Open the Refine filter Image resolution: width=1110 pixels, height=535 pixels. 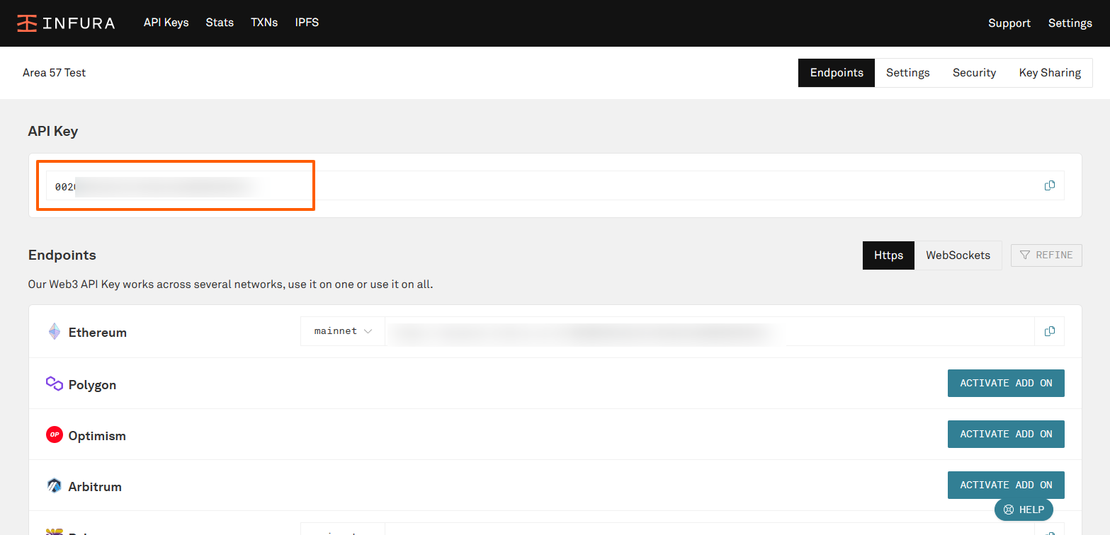pyautogui.click(x=1046, y=255)
